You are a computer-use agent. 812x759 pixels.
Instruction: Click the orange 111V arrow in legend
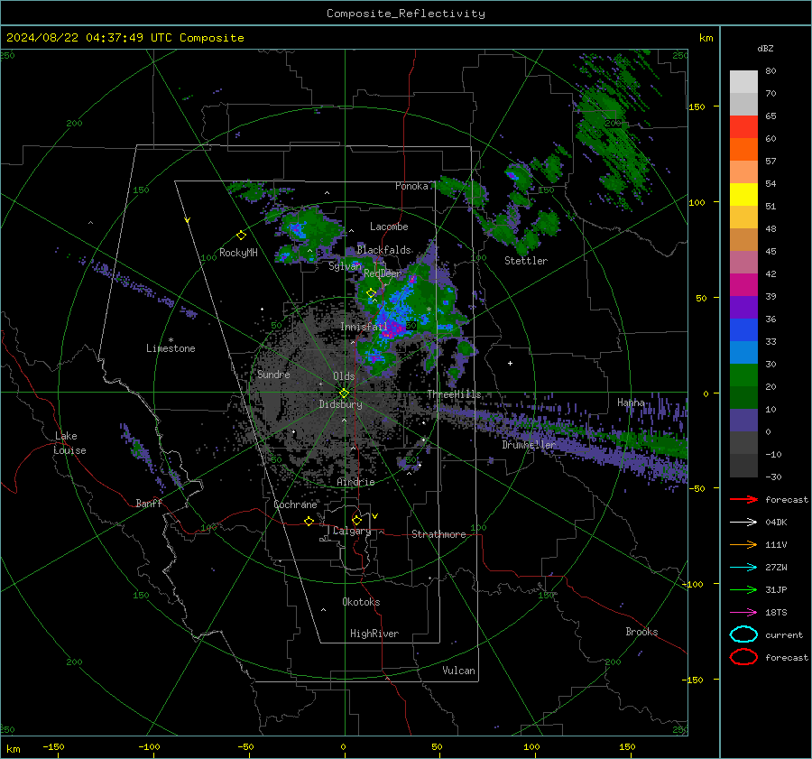click(743, 544)
